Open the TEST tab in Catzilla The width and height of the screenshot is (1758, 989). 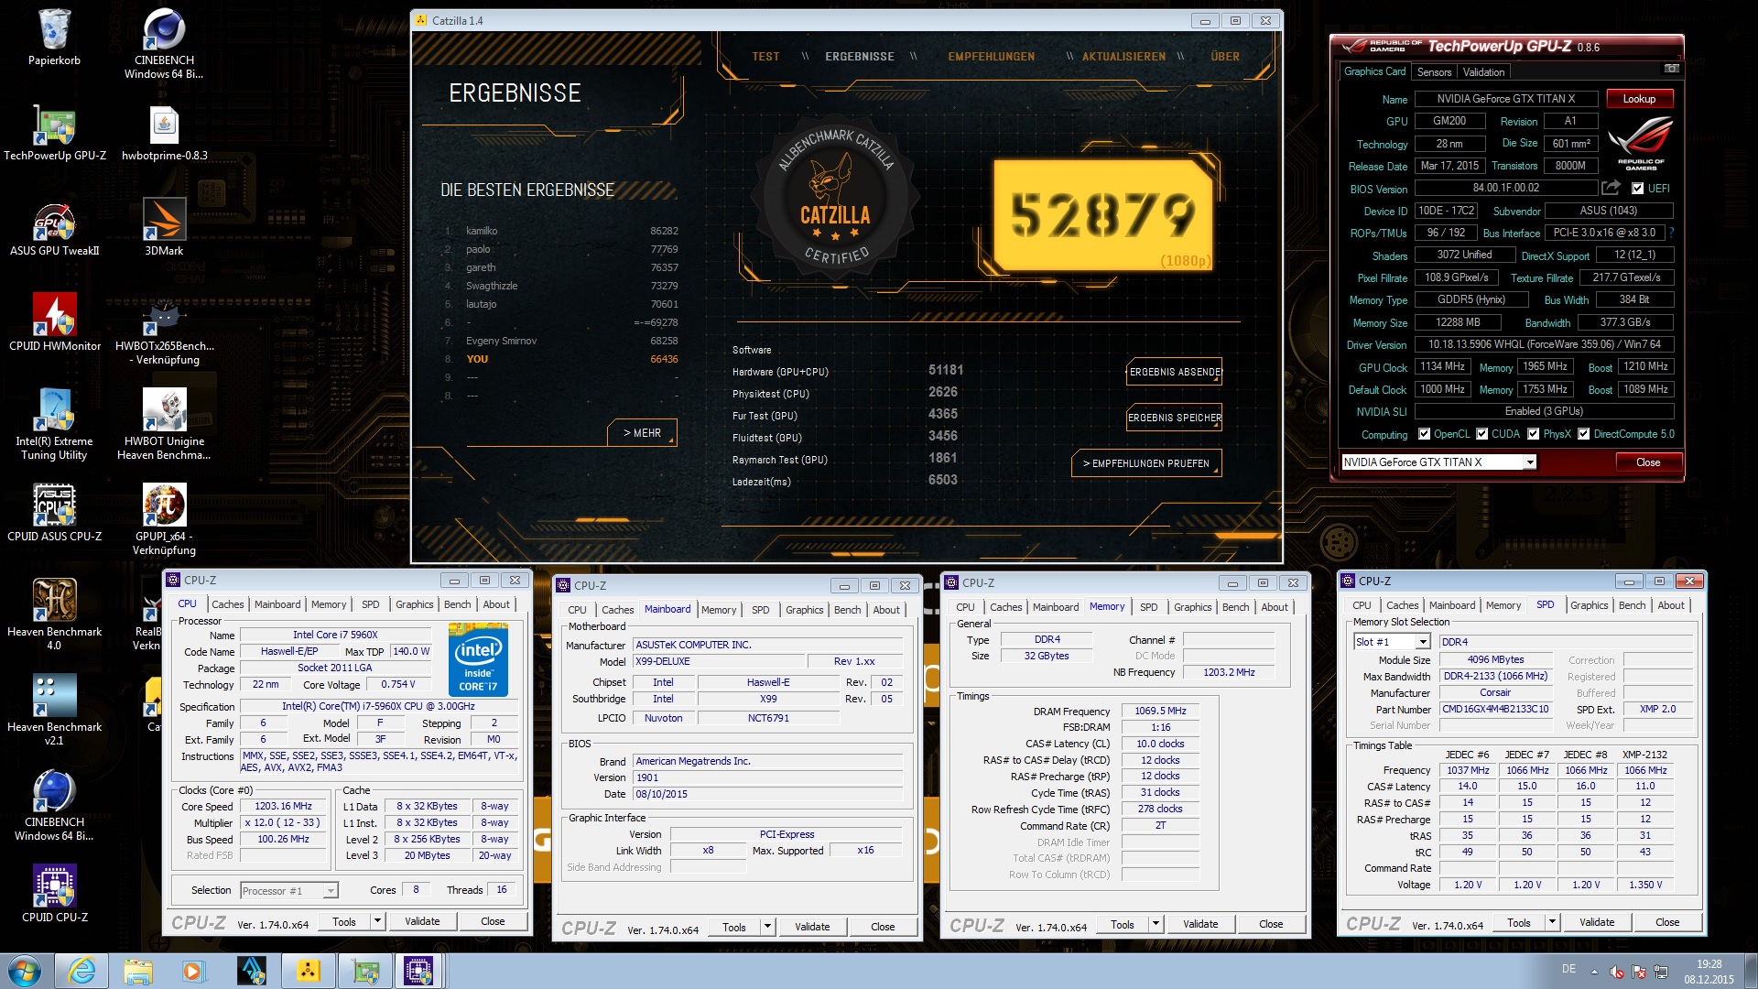point(765,57)
